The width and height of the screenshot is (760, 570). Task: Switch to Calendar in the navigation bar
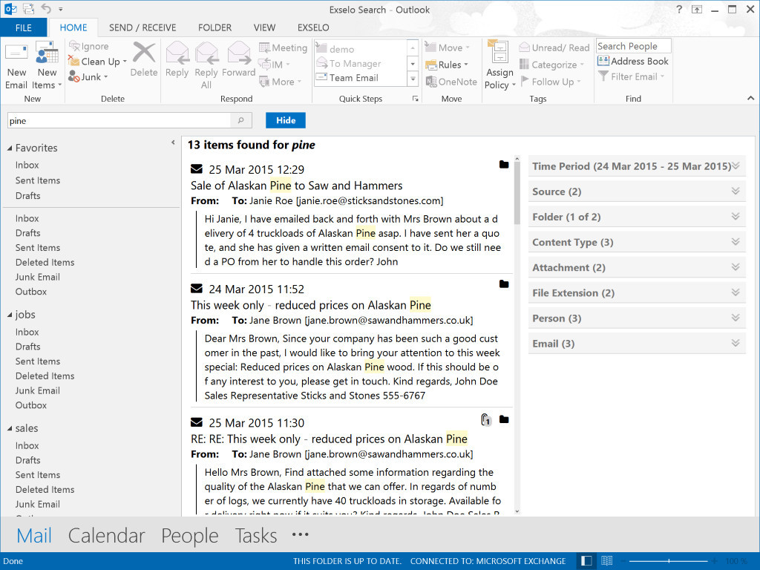coord(106,536)
